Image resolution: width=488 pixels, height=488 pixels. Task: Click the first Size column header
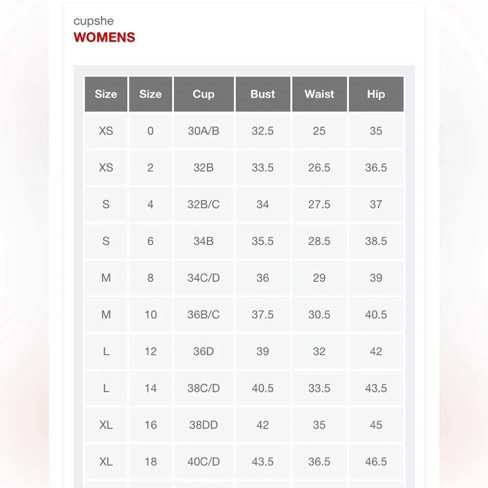106,94
